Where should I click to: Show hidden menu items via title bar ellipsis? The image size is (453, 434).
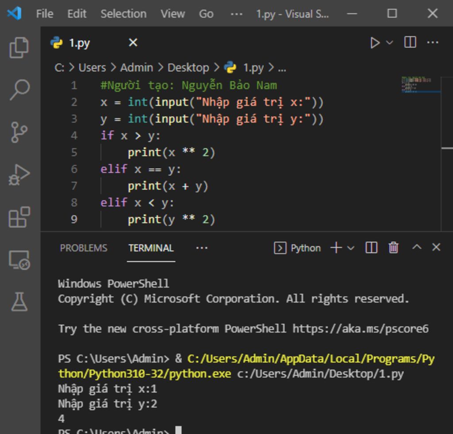[236, 14]
